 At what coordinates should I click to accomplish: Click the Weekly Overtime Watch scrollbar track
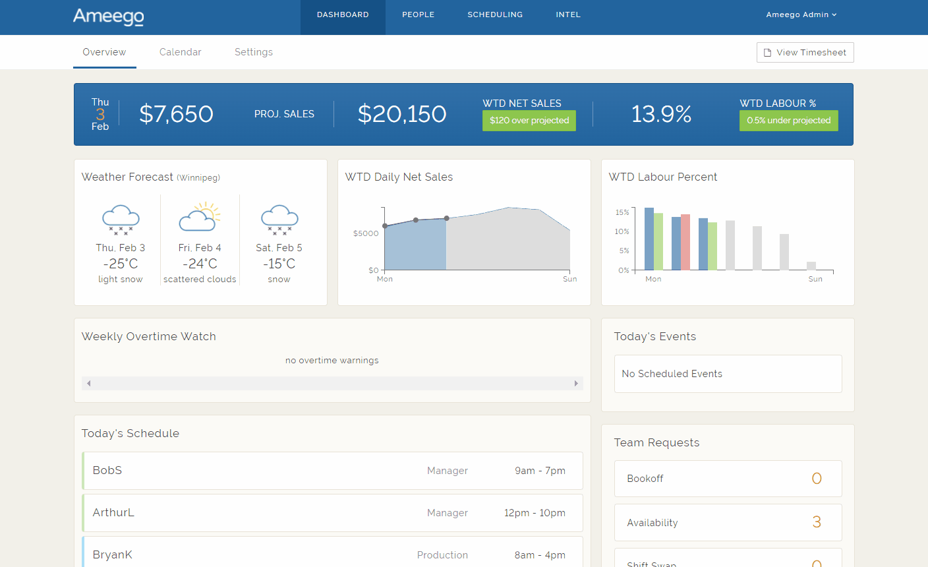pyautogui.click(x=332, y=382)
